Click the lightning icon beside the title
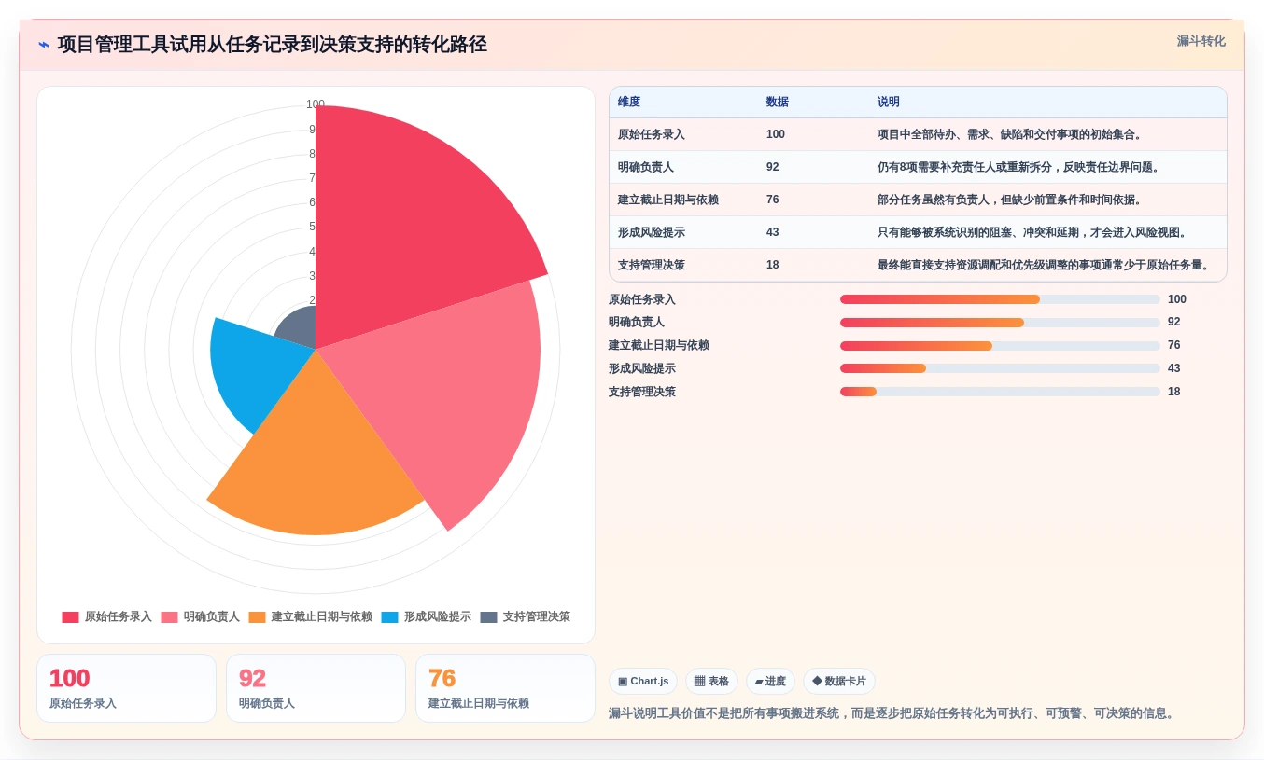The height and width of the screenshot is (760, 1264). (44, 45)
